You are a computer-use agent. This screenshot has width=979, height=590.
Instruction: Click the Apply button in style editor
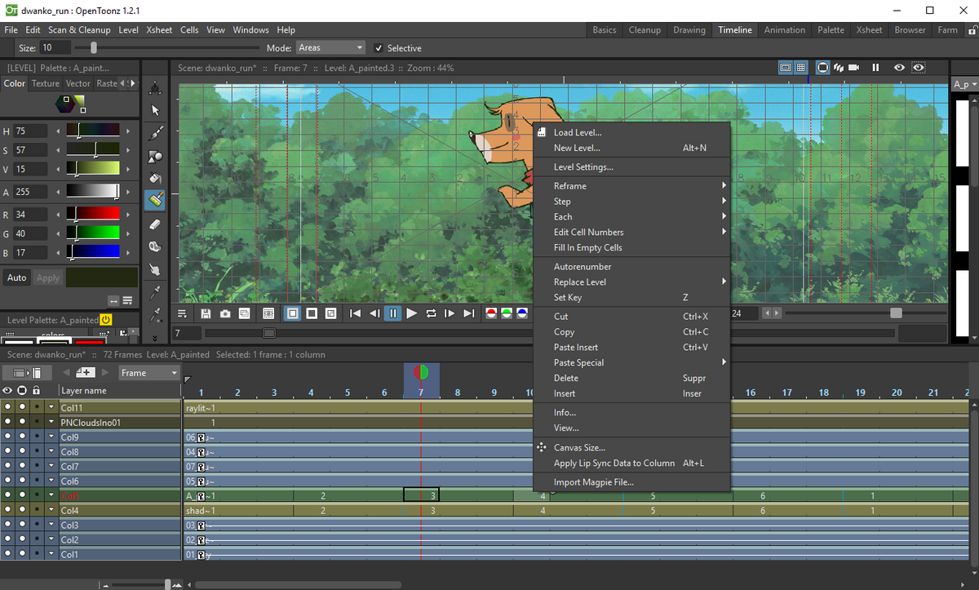point(48,278)
